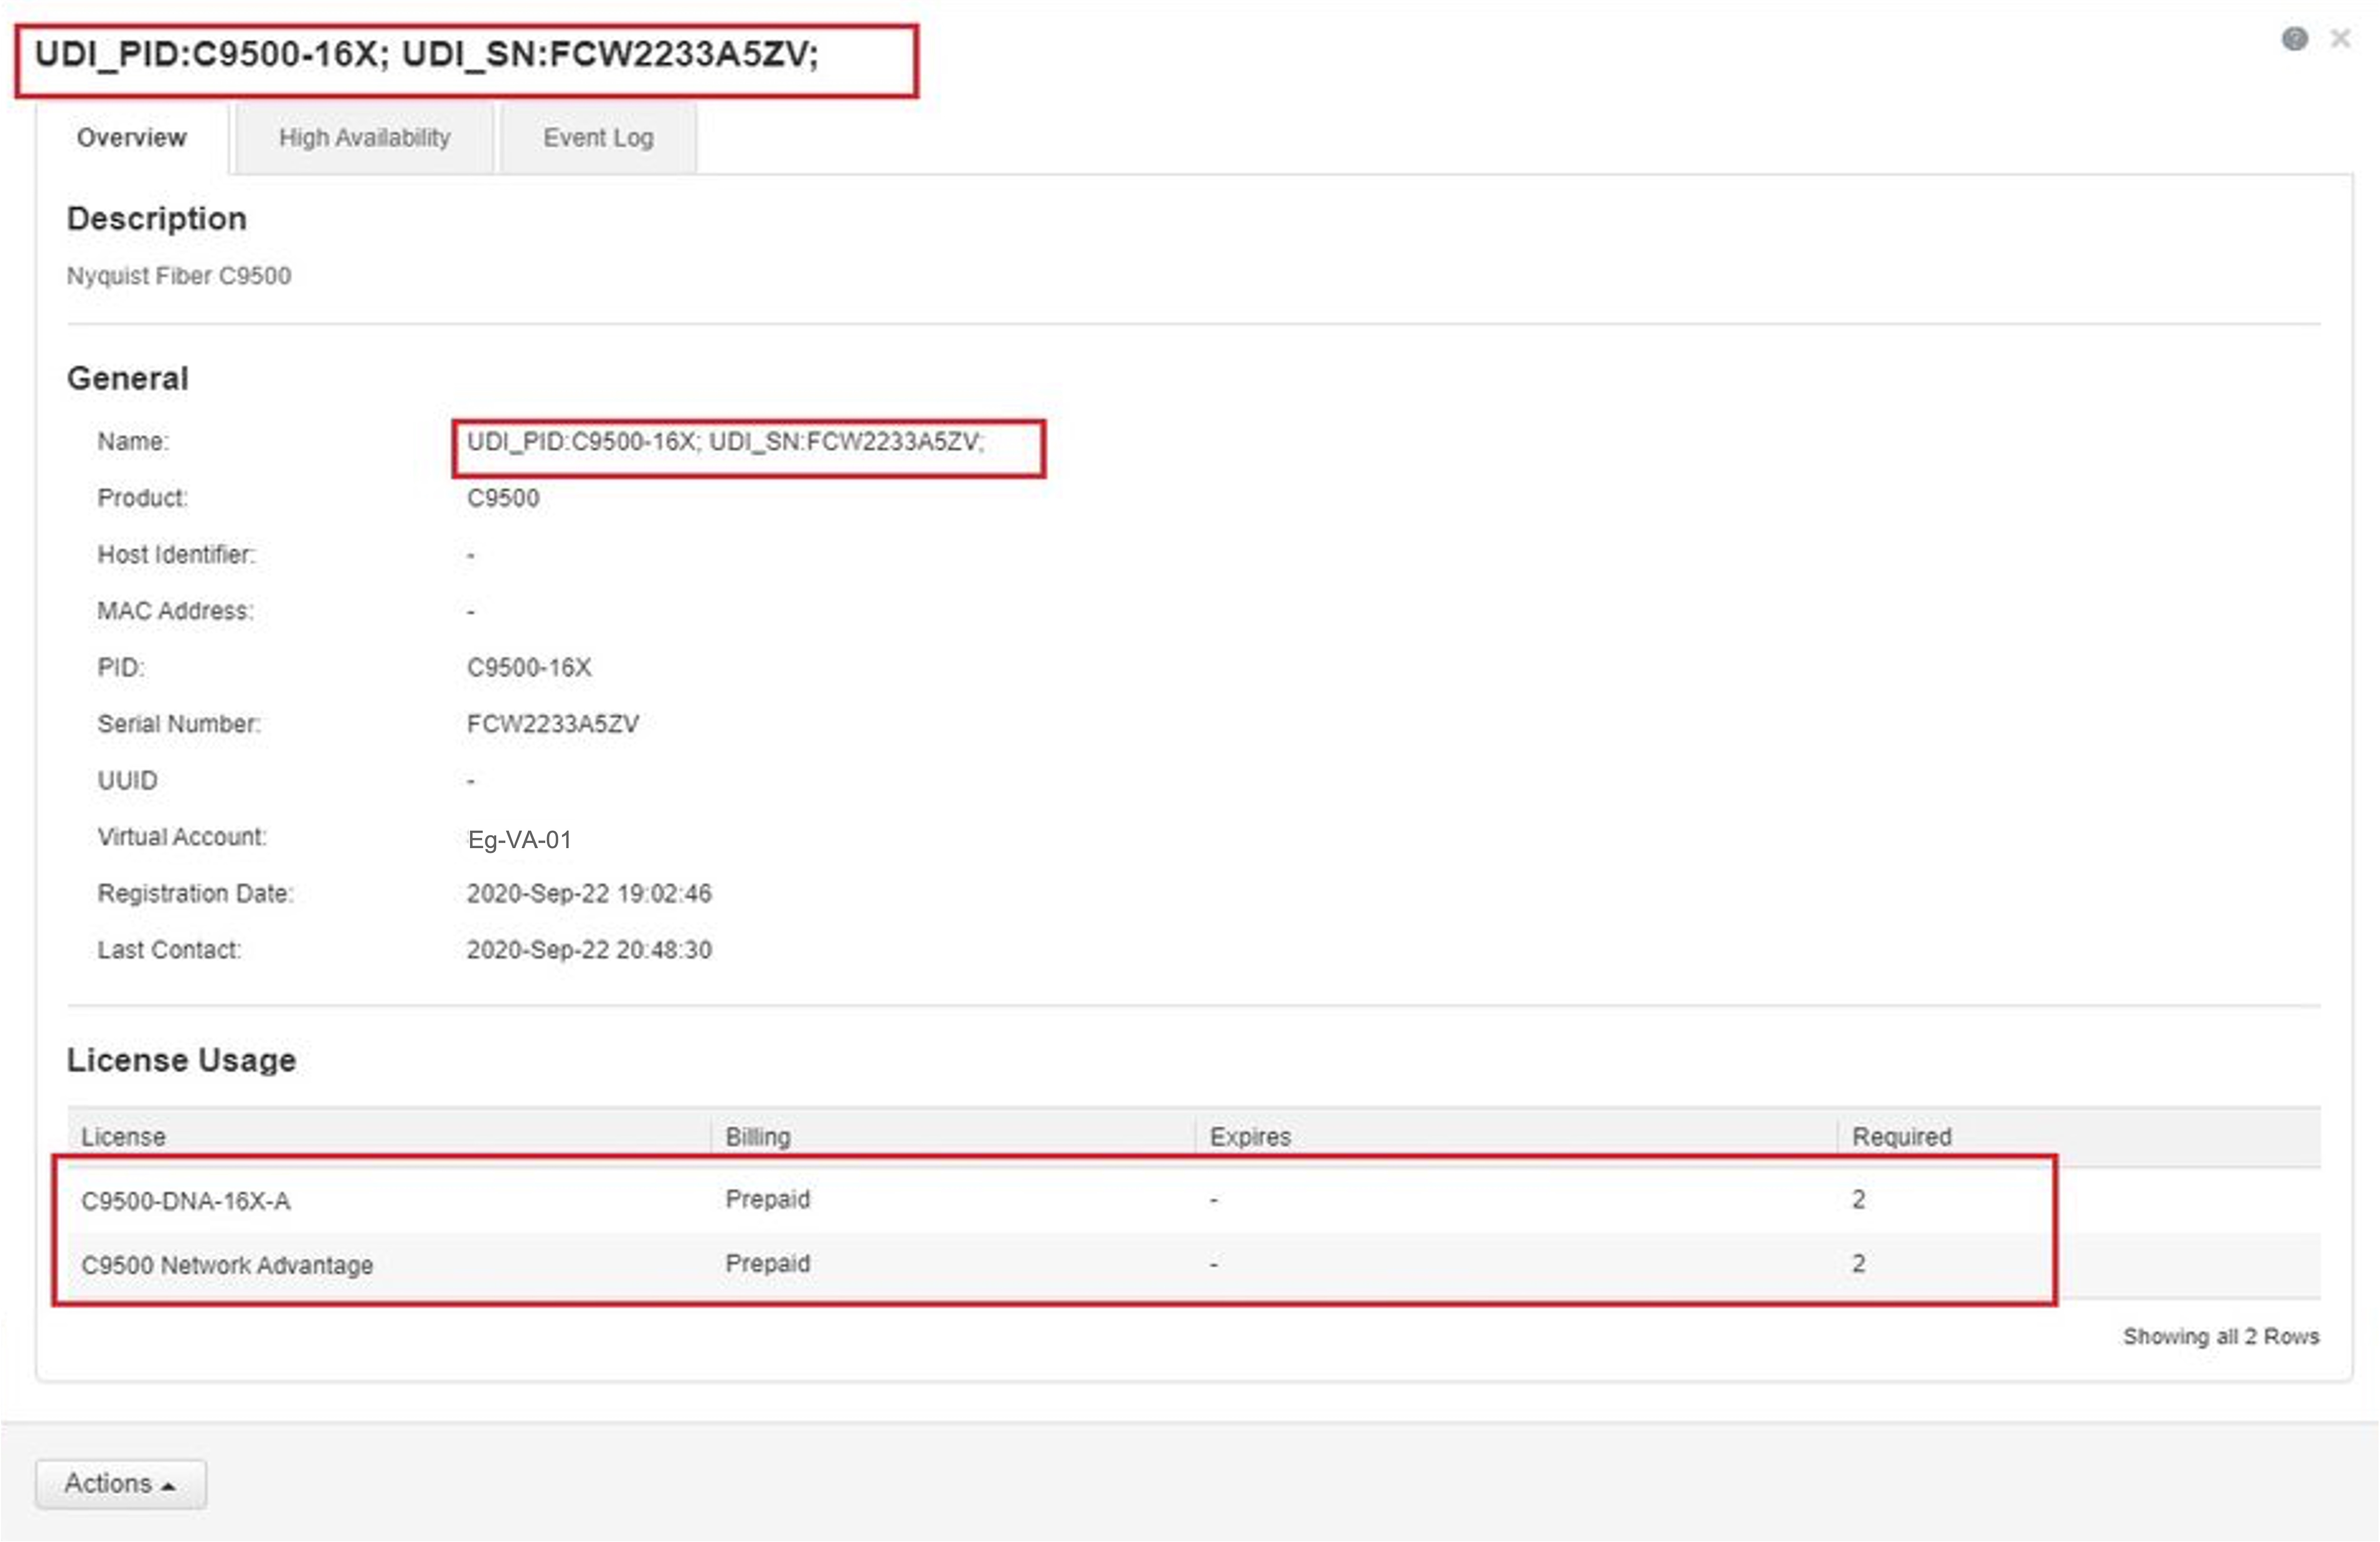Open the Event Log tab
The height and width of the screenshot is (1542, 2380).
pyautogui.click(x=598, y=138)
